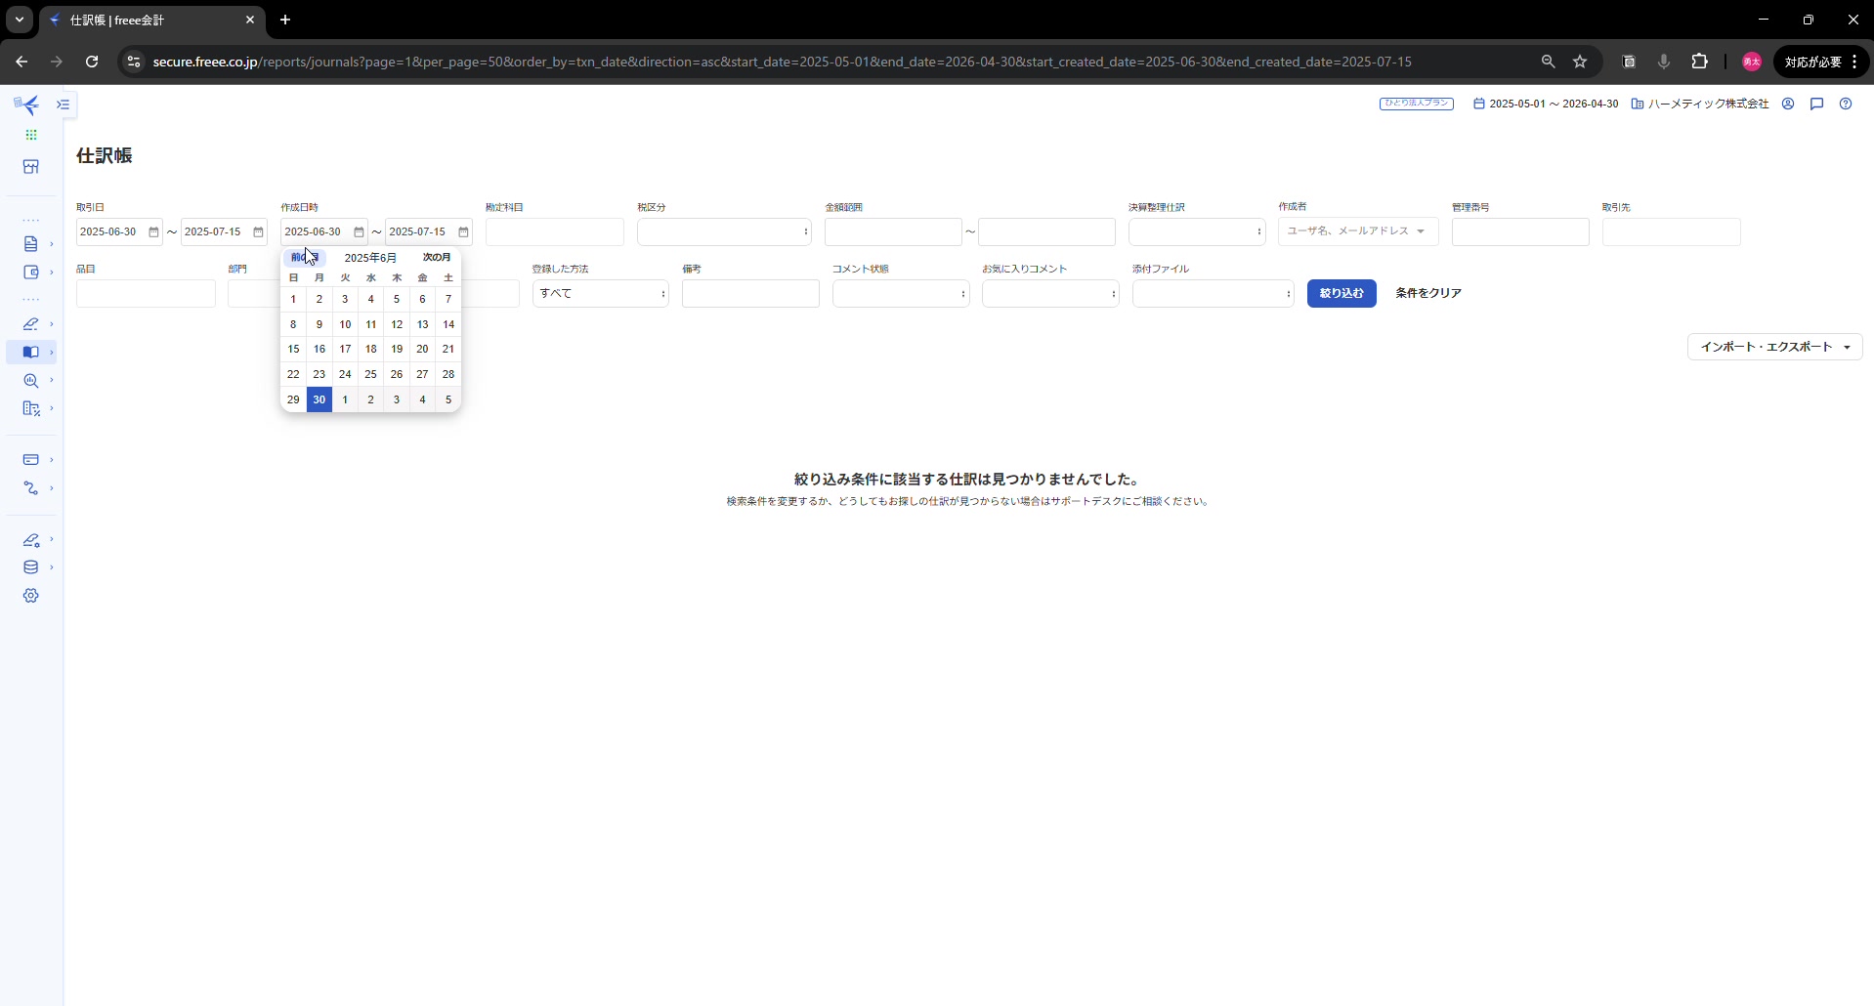
Task: Open the settings gear in left sidebar
Action: coord(31,596)
